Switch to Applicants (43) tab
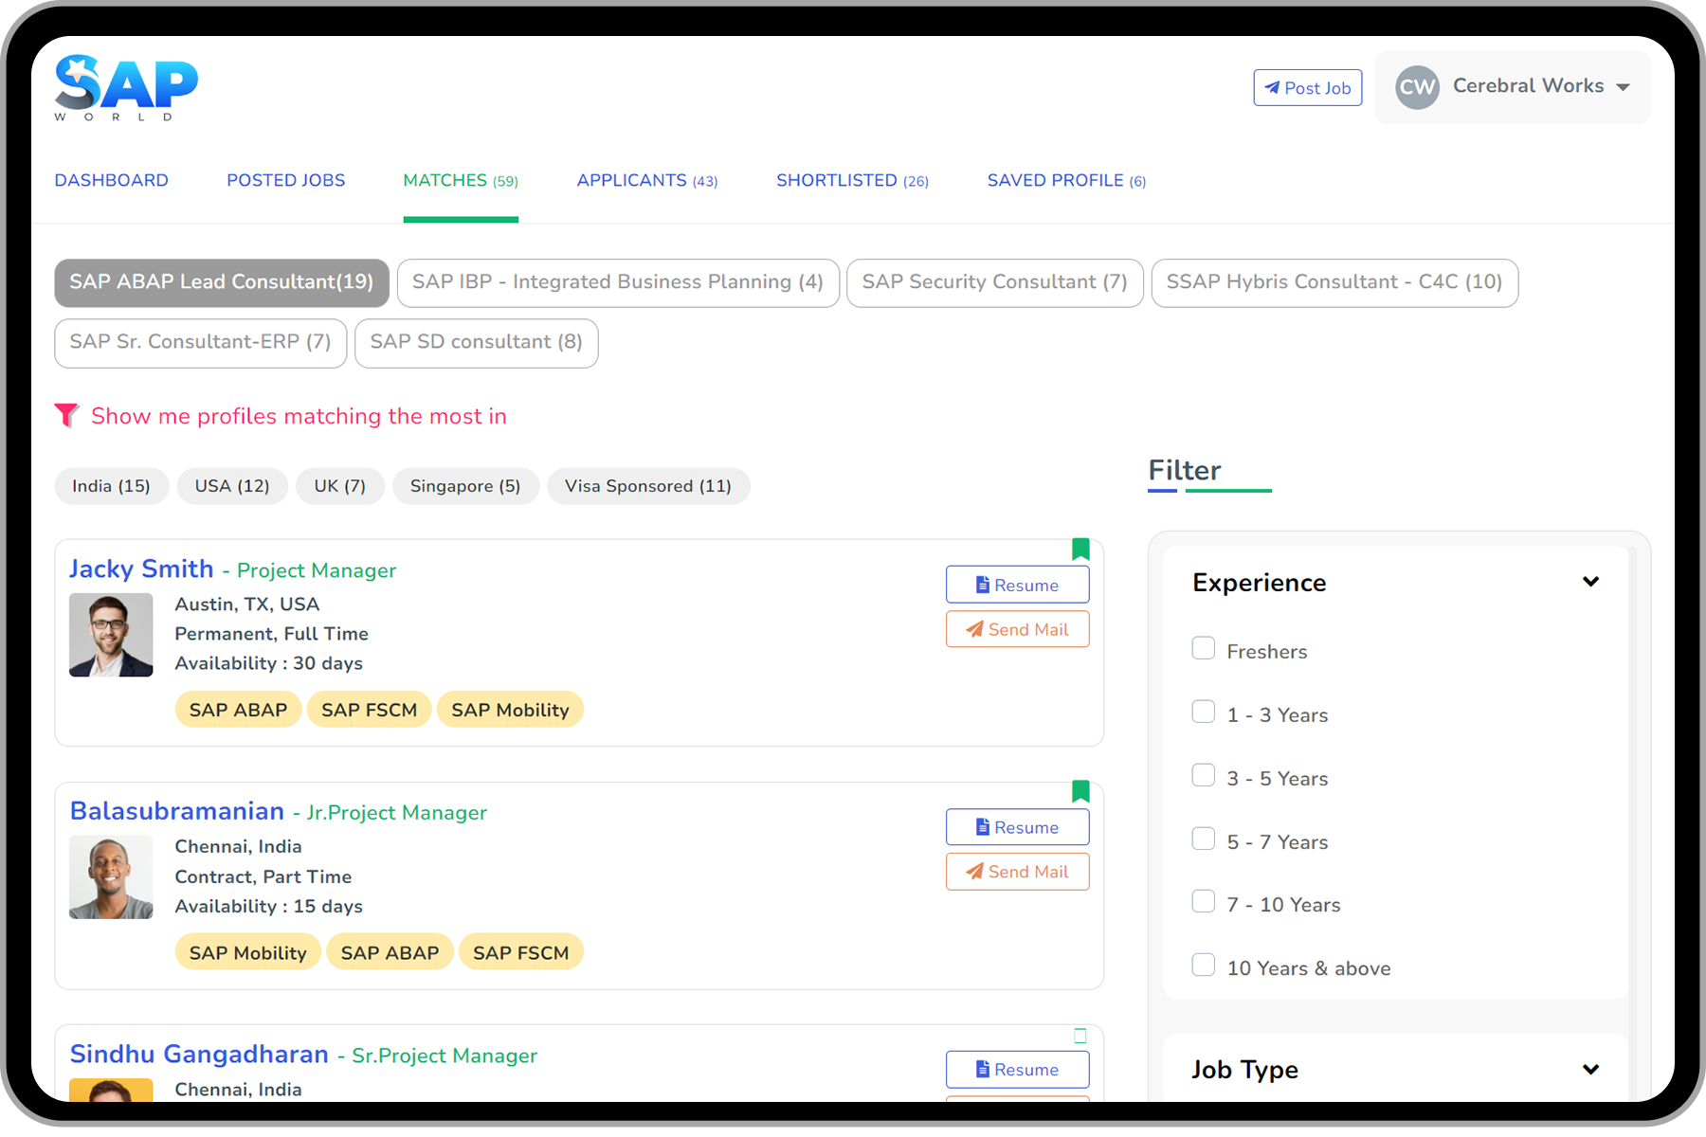The image size is (1706, 1137). (x=647, y=180)
